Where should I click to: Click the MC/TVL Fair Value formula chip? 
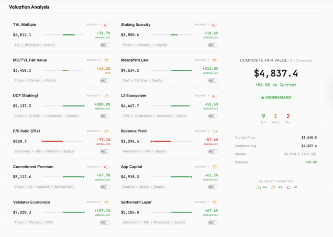35,80
